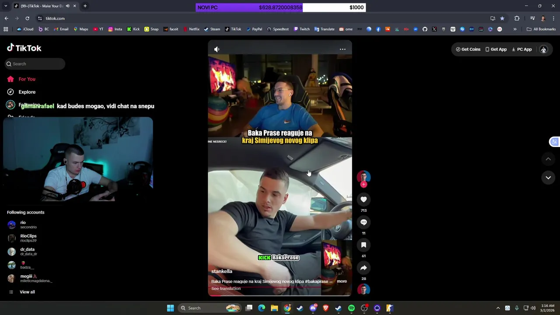Like the video with the heart icon
Viewport: 560px width, 315px height.
point(364,199)
